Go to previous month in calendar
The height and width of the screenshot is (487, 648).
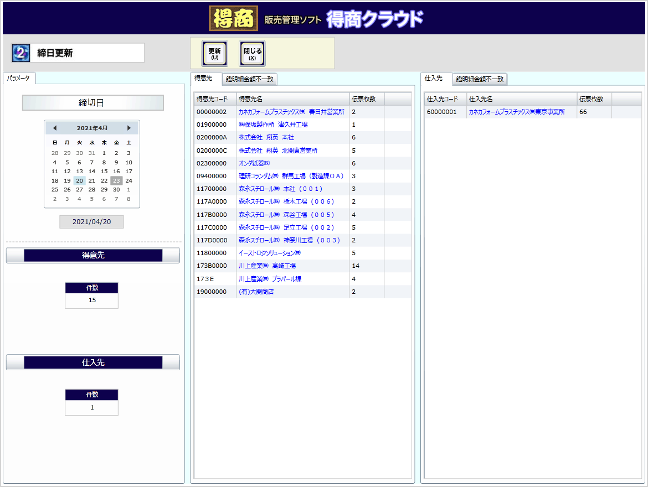[x=54, y=128]
